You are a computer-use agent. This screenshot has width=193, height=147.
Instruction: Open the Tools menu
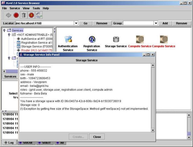coord(36,8)
